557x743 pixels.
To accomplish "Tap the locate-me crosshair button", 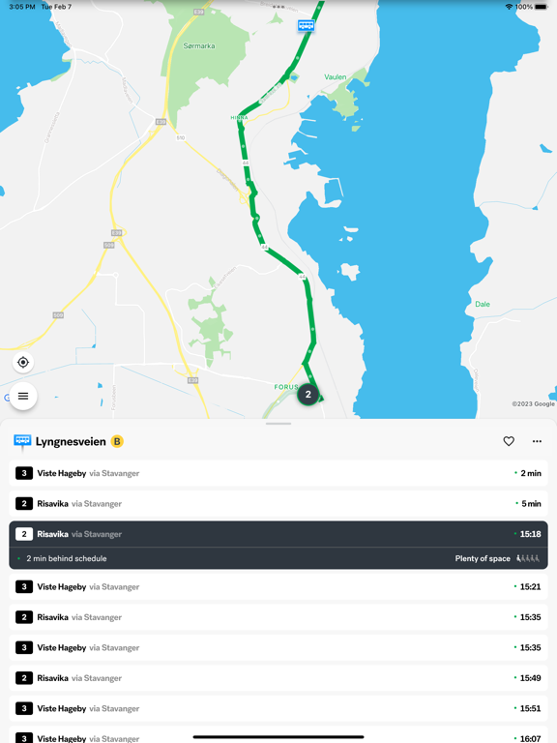I will pos(23,363).
